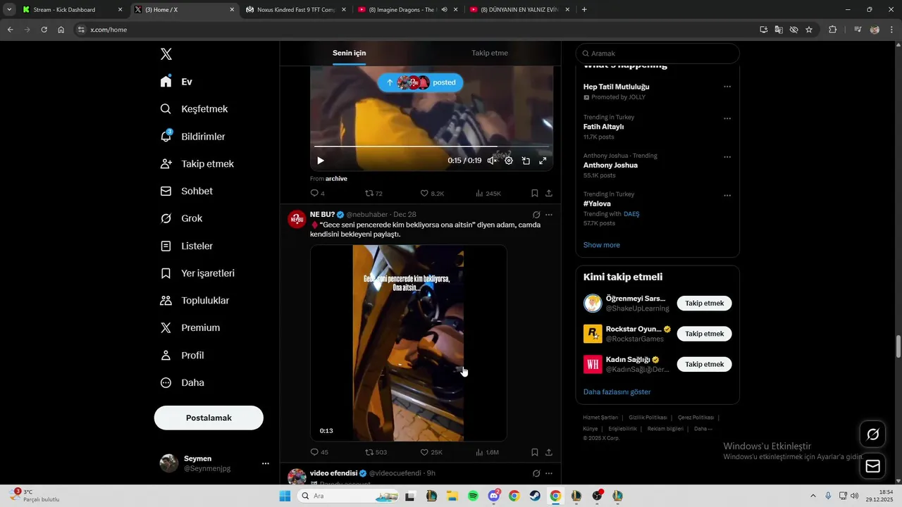Mute the Imagine Dragons tab audio
This screenshot has width=902, height=507.
(x=445, y=10)
